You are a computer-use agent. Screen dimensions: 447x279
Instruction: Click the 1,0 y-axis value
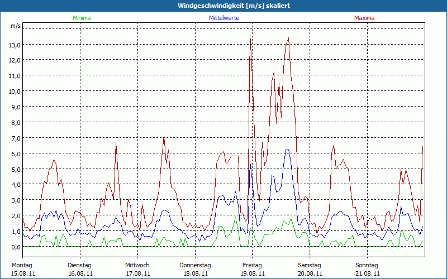click(x=16, y=232)
